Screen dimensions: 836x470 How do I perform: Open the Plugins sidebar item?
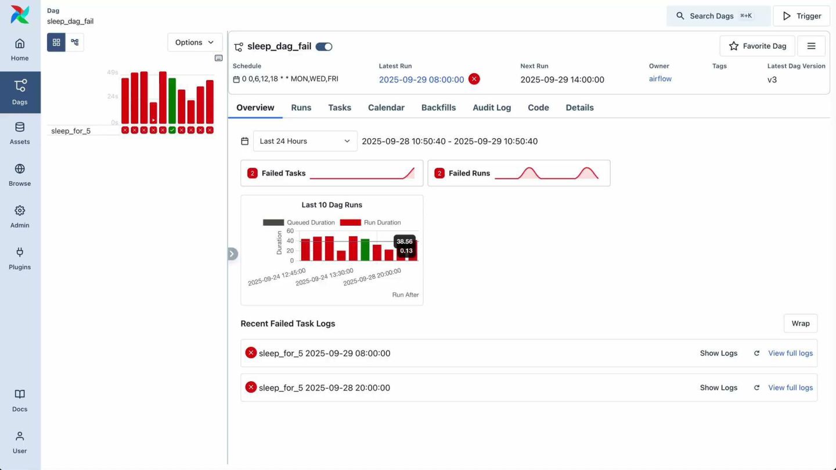click(x=20, y=259)
